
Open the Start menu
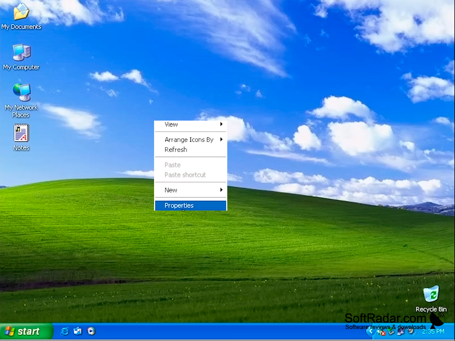pos(26,331)
